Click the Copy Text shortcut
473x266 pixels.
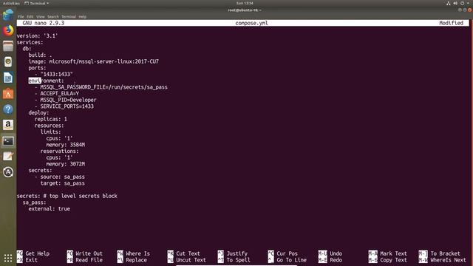point(388,260)
